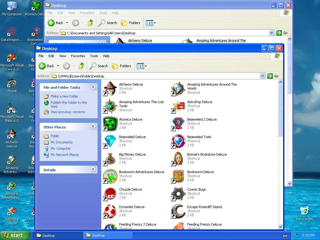320x240 pixels.
Task: Click Make a new folder link
Action: 64,96
